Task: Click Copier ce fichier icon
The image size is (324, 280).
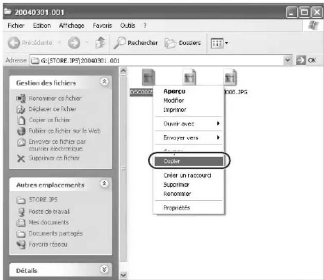Action: click(21, 120)
